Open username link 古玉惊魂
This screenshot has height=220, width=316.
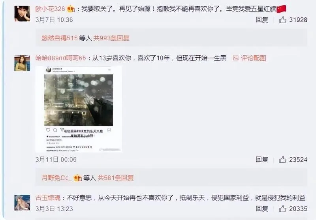pyautogui.click(x=48, y=198)
